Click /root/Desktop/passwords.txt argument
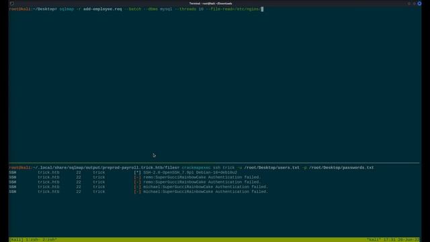Screen dimensions: 430x242 [341, 167]
